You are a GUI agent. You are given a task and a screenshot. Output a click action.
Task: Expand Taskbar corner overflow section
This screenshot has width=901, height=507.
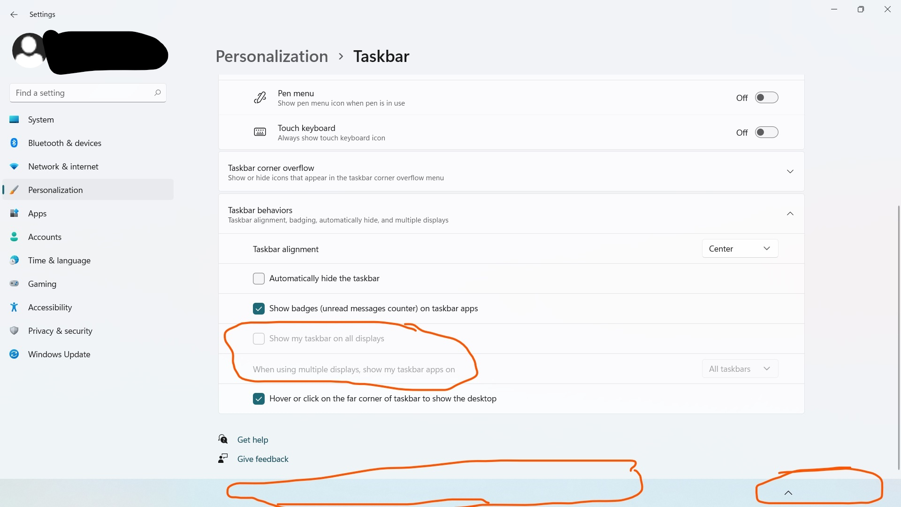(790, 171)
